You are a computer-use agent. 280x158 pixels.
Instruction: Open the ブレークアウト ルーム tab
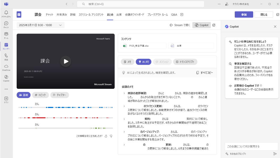click(158, 15)
